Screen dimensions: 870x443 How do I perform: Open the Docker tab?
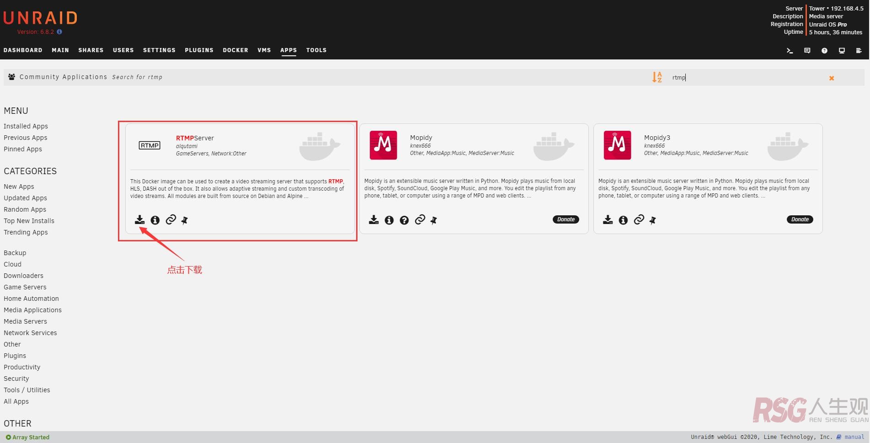point(235,50)
